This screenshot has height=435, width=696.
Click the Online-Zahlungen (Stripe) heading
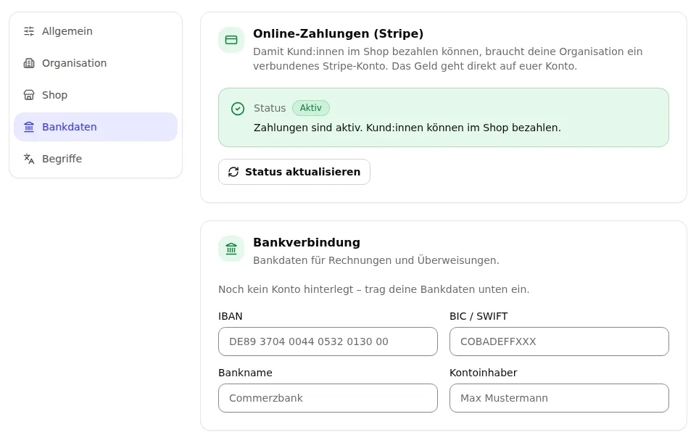coord(339,34)
